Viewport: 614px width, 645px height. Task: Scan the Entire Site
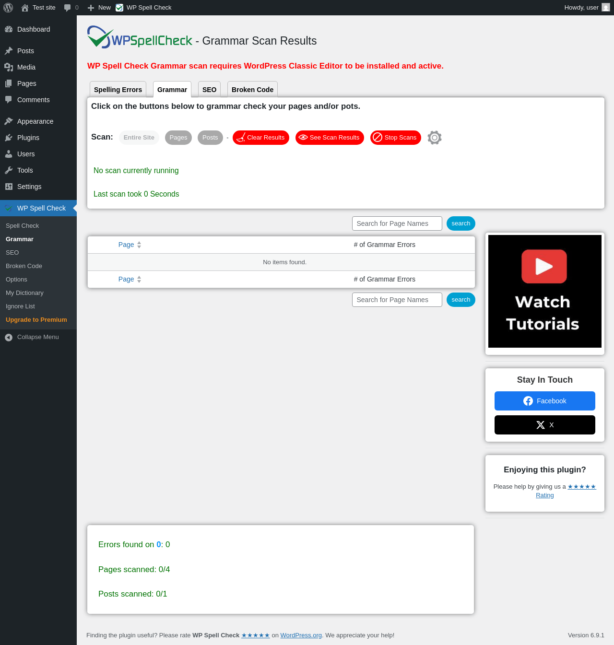tap(139, 138)
